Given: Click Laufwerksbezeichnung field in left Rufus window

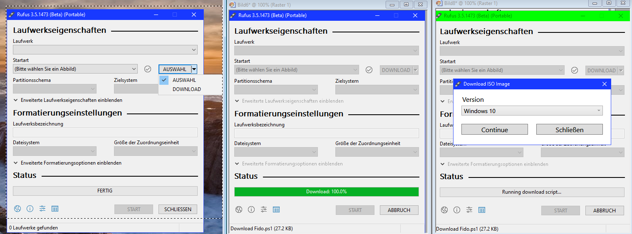Looking at the screenshot, I should (105, 133).
